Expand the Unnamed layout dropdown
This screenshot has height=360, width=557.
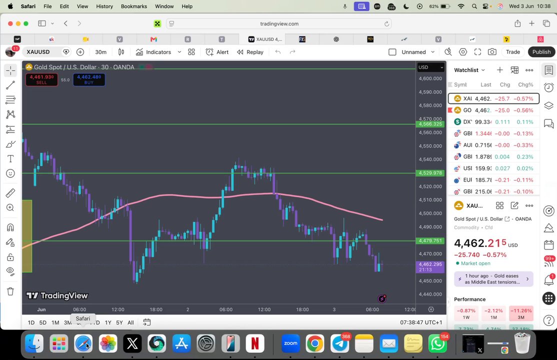point(432,52)
